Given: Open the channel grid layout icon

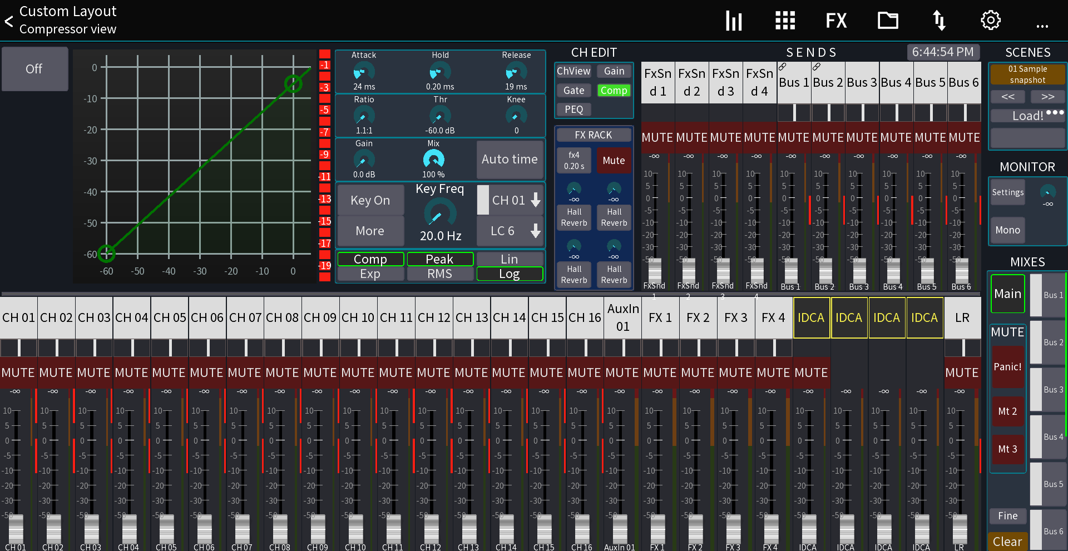Looking at the screenshot, I should click(x=784, y=20).
